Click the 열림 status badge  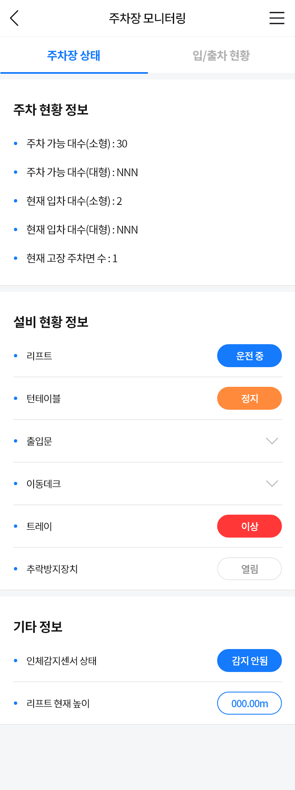[x=250, y=569]
